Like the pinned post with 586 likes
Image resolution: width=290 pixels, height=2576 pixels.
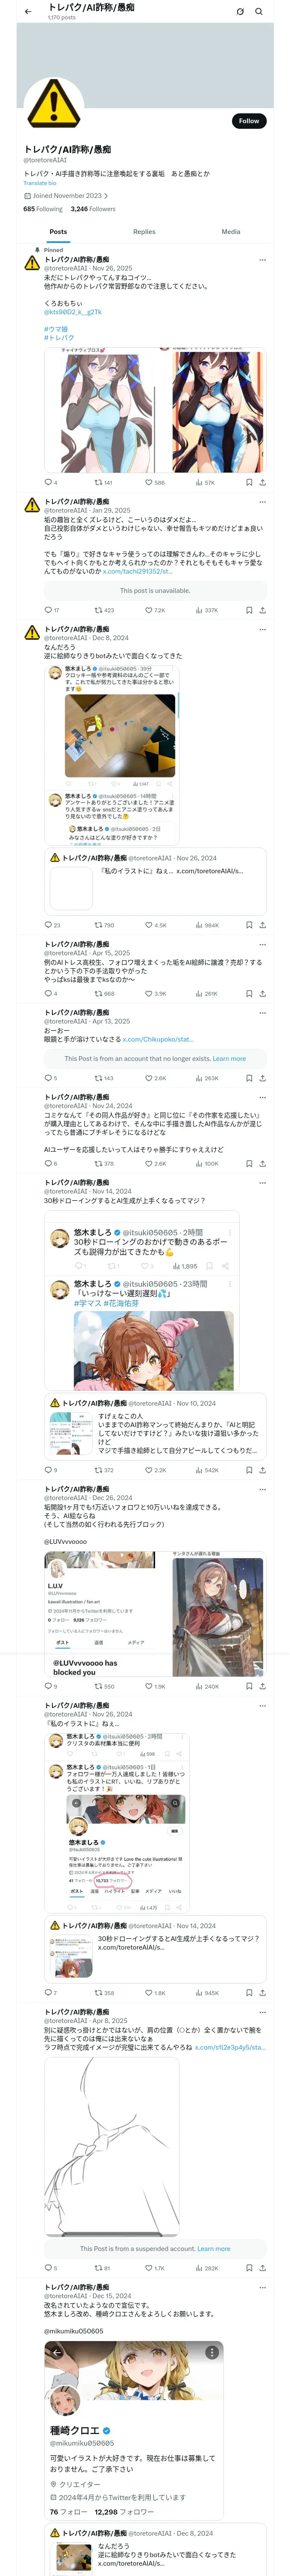click(154, 482)
